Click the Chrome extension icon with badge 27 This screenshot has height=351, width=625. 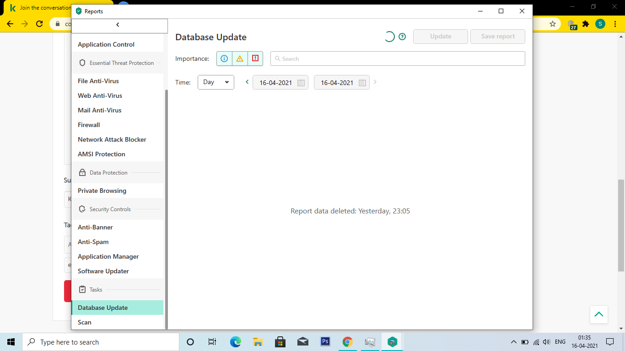tap(571, 24)
